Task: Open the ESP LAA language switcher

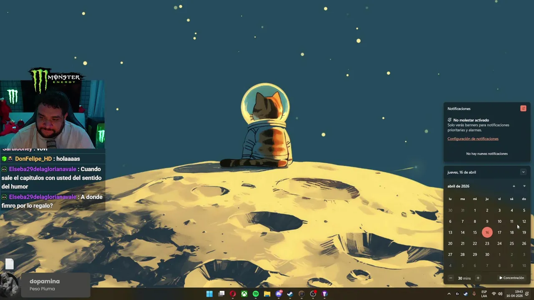Action: tap(484, 294)
